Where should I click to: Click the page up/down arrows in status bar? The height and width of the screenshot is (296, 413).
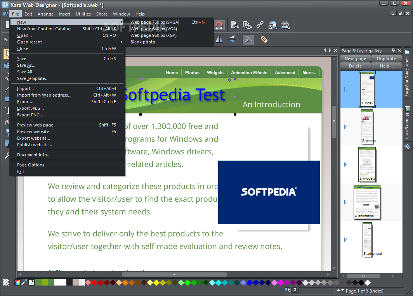340,290
